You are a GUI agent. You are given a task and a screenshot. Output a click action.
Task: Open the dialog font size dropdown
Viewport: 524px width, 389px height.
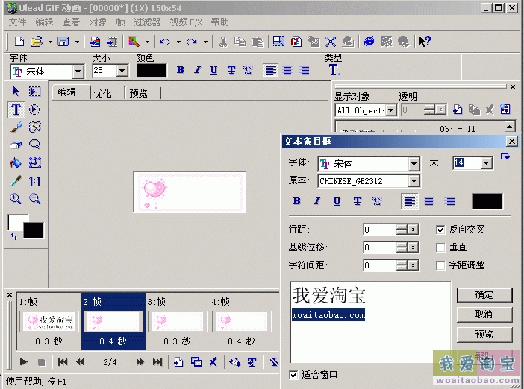[x=486, y=162]
